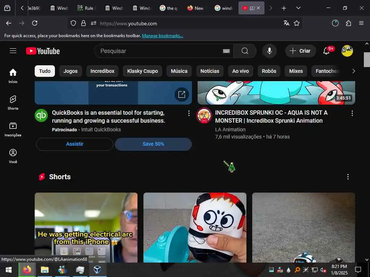Open the LA Animation channel link
This screenshot has height=277, width=370.
point(230,129)
